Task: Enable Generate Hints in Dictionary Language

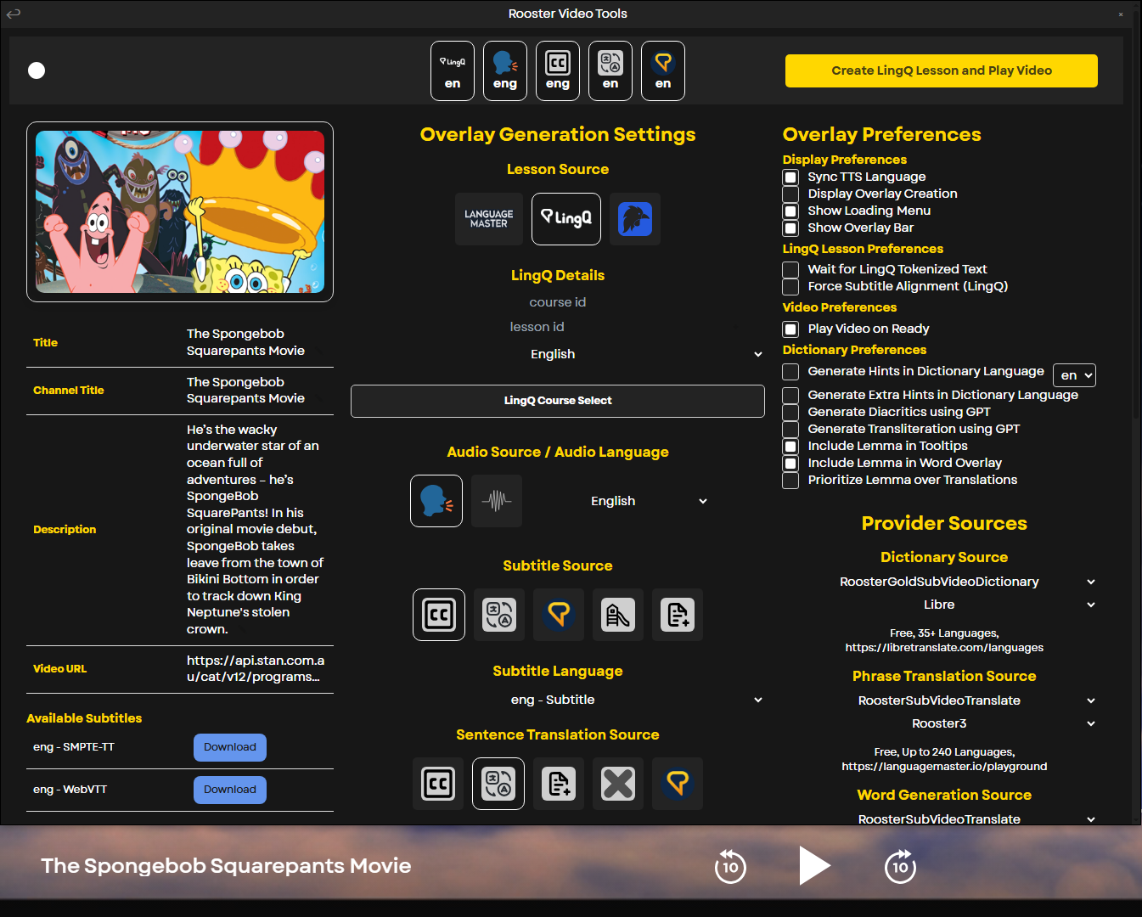Action: [x=790, y=372]
